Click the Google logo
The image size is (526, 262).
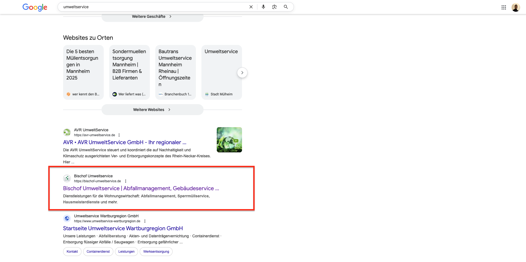coord(35,7)
